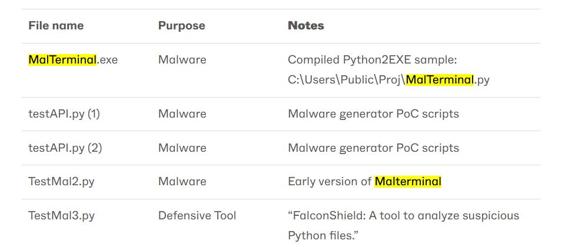The width and height of the screenshot is (565, 247).
Task: Click highlighted MalTerminal in the C:\Users path
Action: (440, 80)
